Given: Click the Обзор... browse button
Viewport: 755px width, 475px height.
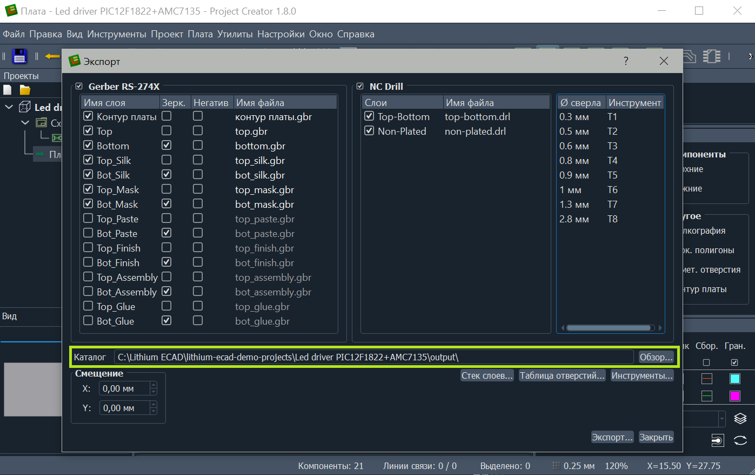Looking at the screenshot, I should [656, 357].
